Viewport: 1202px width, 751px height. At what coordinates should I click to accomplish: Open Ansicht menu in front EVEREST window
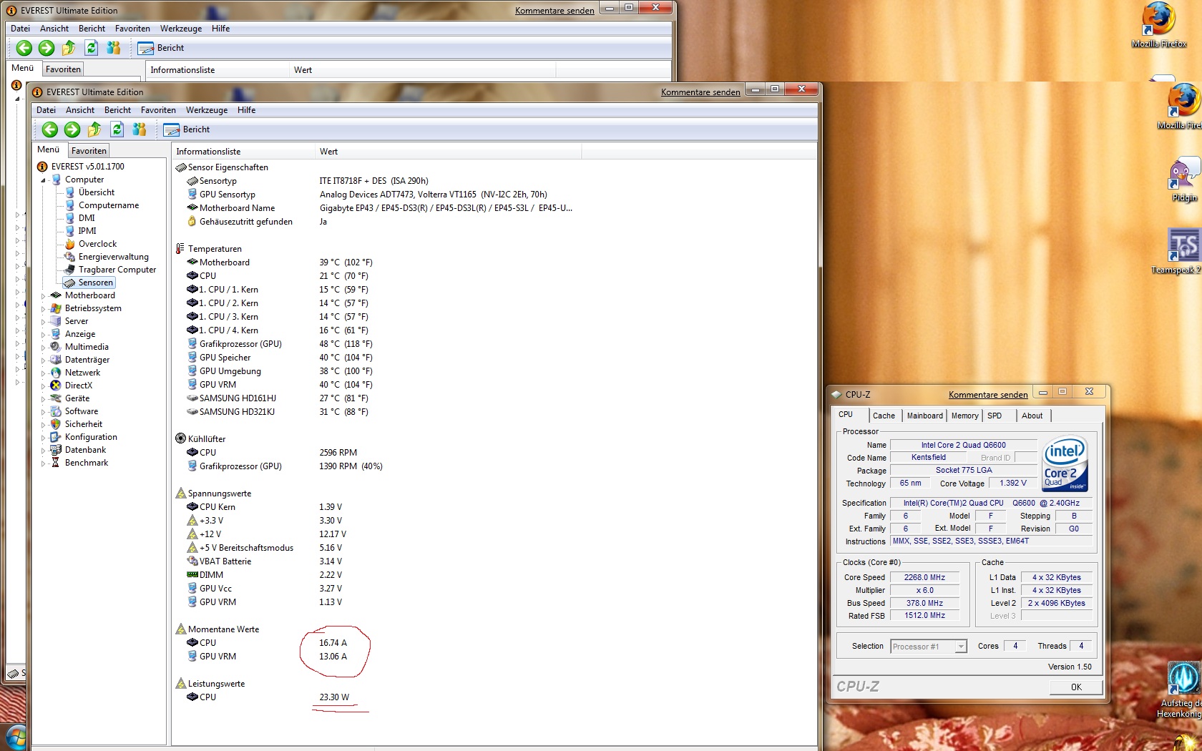[x=80, y=110]
